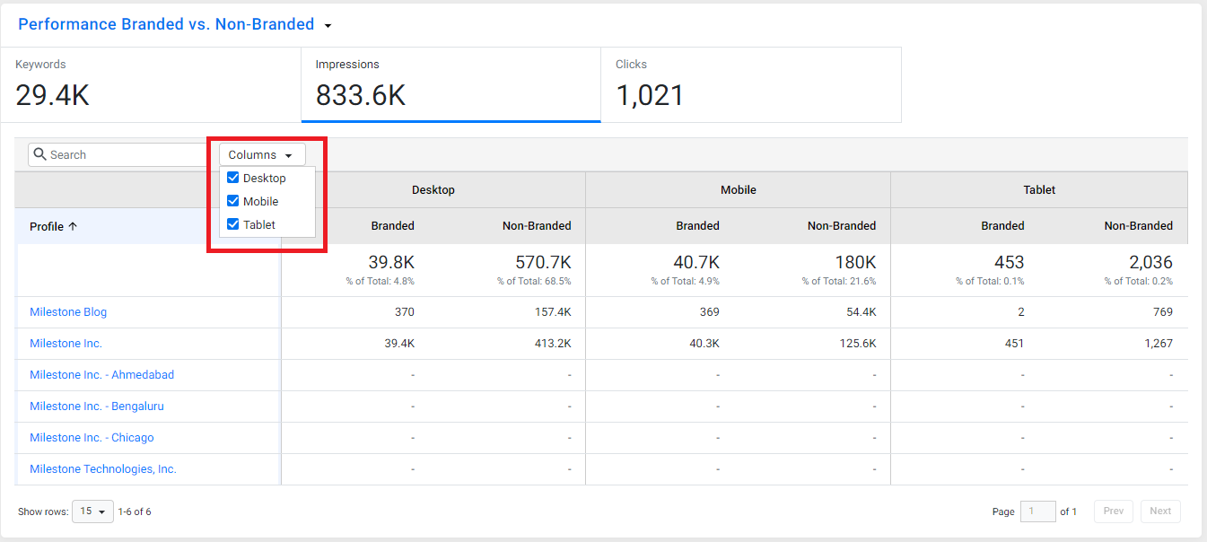Open the Show rows count dropdown

click(92, 511)
